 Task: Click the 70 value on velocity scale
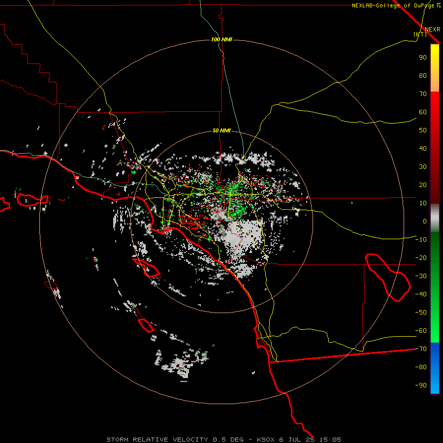click(x=423, y=94)
